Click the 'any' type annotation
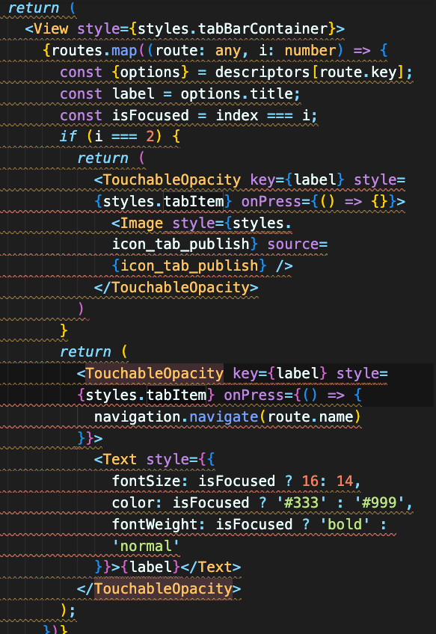The image size is (436, 634). [x=228, y=51]
